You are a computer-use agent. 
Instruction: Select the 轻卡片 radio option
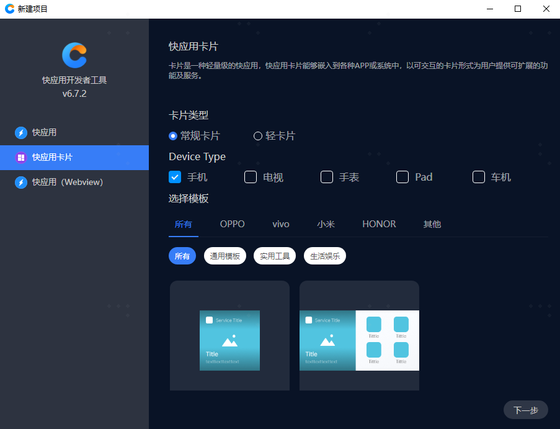(258, 136)
